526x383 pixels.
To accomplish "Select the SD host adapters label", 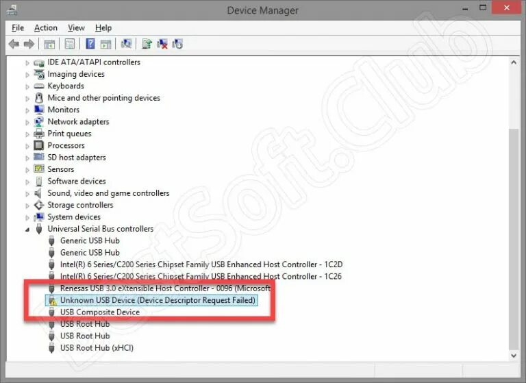I will (77, 158).
